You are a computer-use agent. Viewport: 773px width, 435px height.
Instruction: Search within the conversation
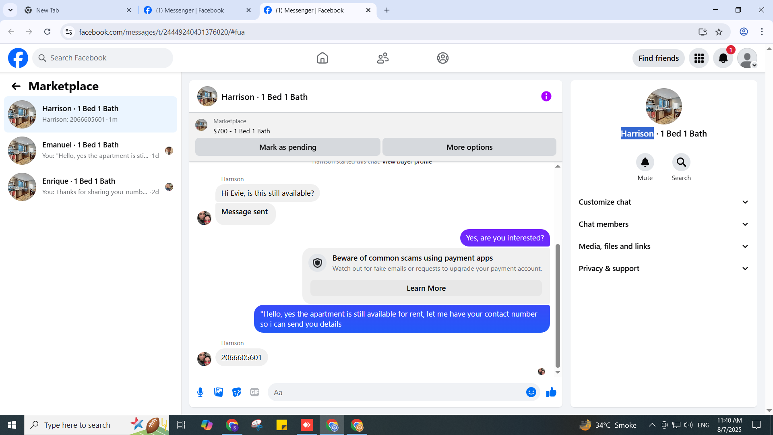pyautogui.click(x=681, y=162)
